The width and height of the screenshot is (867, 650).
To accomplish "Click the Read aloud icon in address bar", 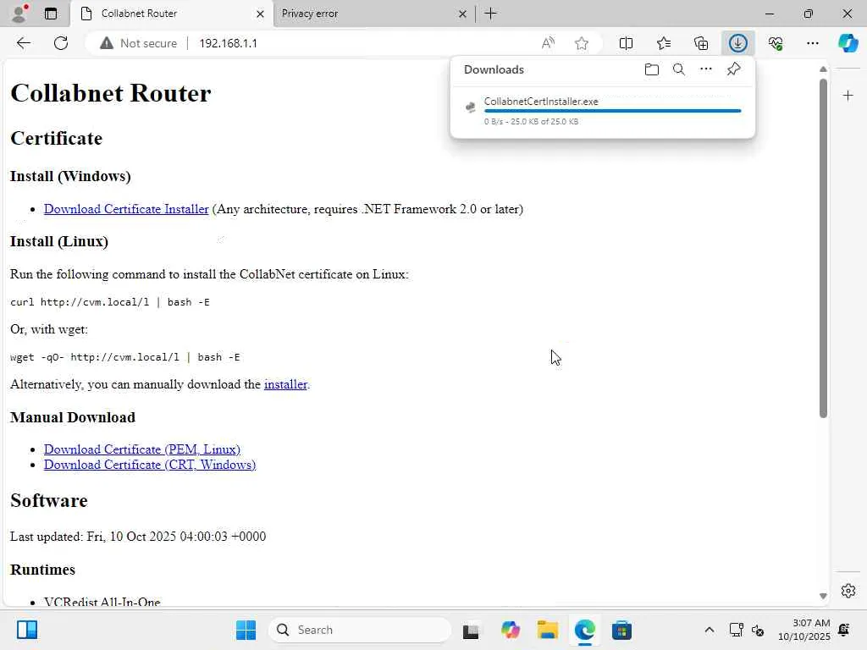I will [x=548, y=43].
